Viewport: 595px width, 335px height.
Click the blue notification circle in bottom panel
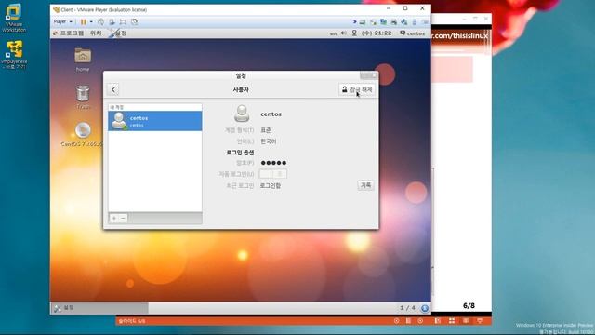[425, 308]
